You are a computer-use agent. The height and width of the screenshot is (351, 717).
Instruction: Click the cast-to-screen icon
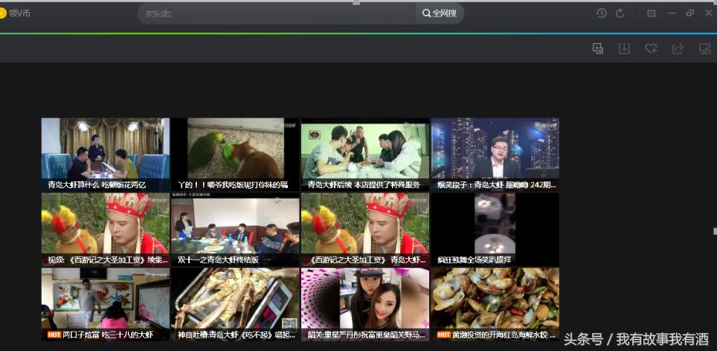704,48
